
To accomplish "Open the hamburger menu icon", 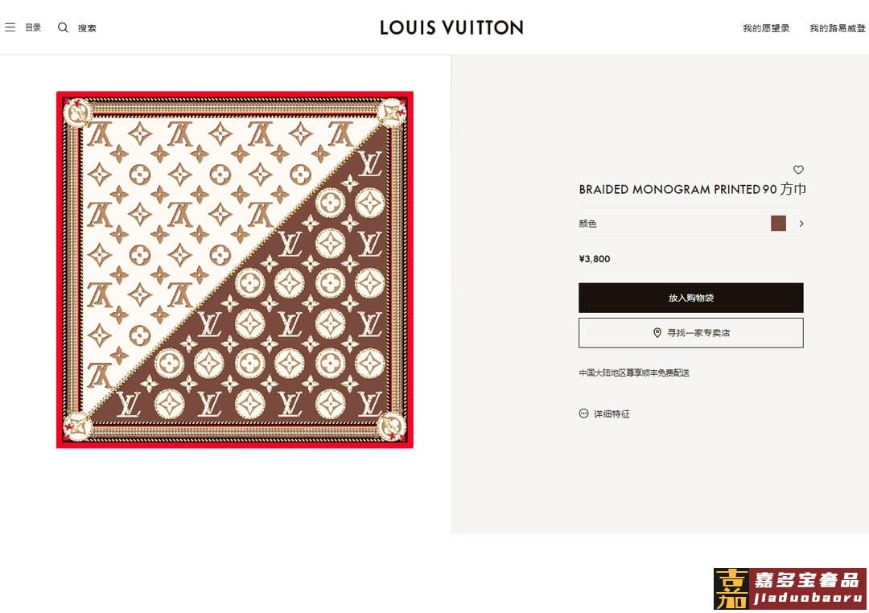I will tap(10, 27).
